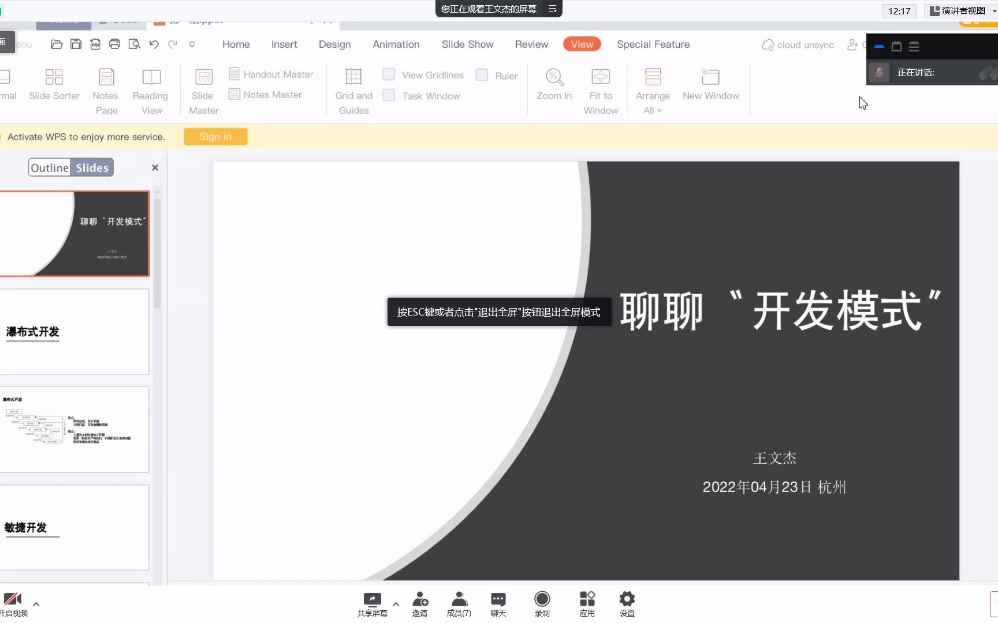The image size is (998, 623).
Task: Switch to Slide Sorter view
Action: [x=54, y=85]
